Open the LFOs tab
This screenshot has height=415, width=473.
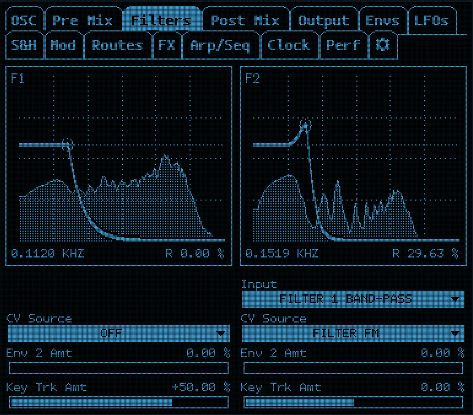(x=432, y=20)
